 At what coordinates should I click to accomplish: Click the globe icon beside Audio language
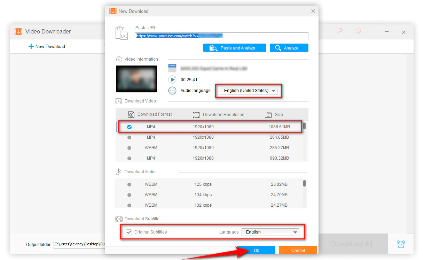(172, 91)
